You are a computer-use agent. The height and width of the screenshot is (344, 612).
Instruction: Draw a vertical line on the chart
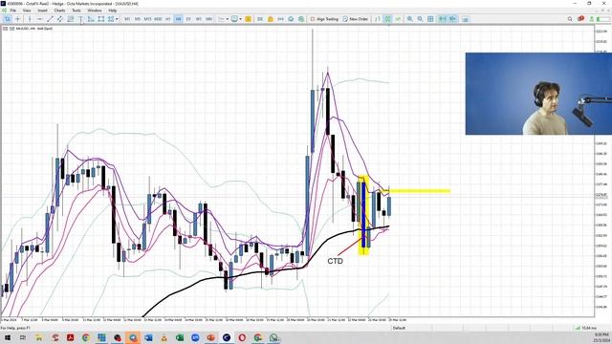30,19
